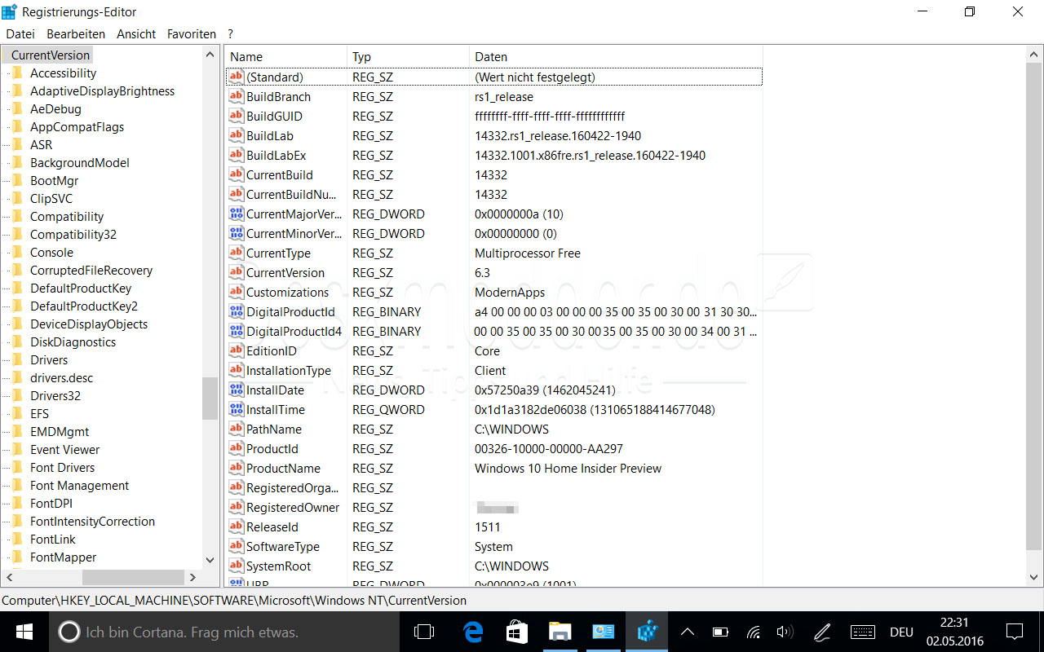
Task: Select the BuildLabEx value name
Action: [x=276, y=155]
